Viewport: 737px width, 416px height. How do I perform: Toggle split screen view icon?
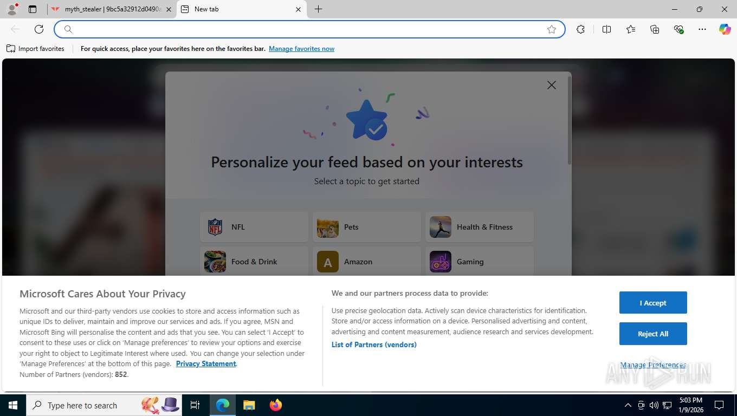pos(606,29)
